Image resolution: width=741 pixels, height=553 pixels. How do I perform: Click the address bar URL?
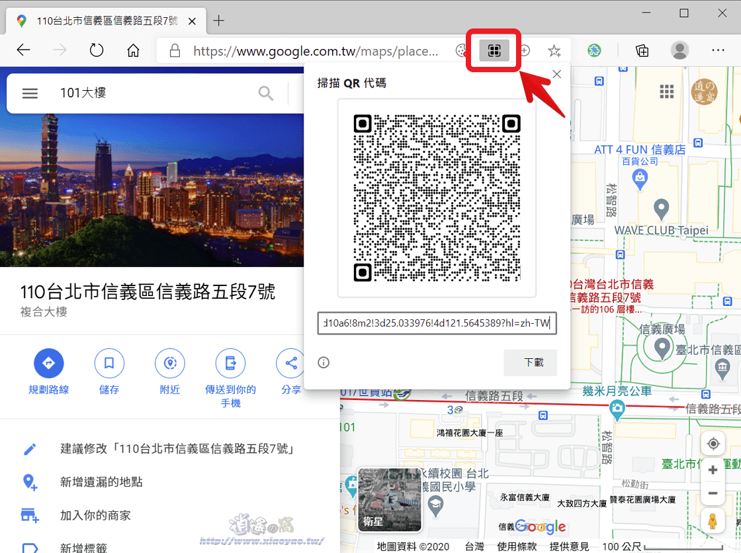316,51
